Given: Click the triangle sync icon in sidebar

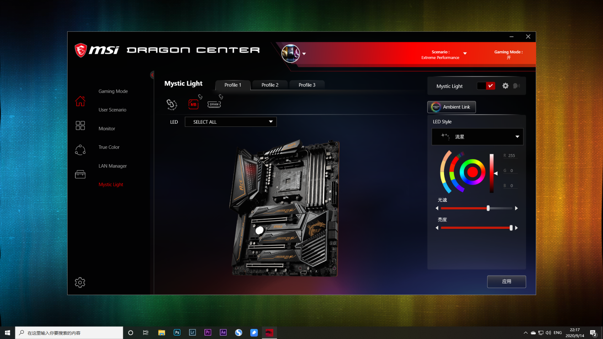Looking at the screenshot, I should pos(80,150).
